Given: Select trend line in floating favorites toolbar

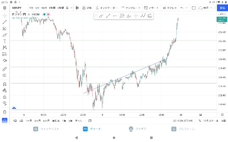Looking at the screenshot, I should (x=108, y=16).
